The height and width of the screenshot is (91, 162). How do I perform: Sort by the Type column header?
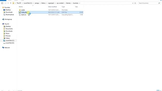[x=63, y=7]
